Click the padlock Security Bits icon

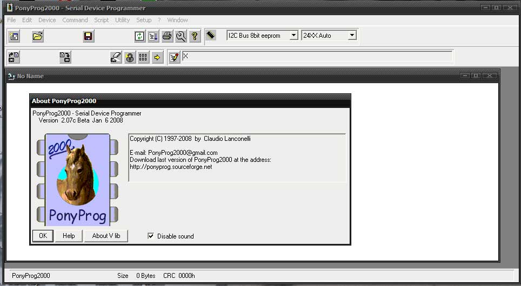130,57
